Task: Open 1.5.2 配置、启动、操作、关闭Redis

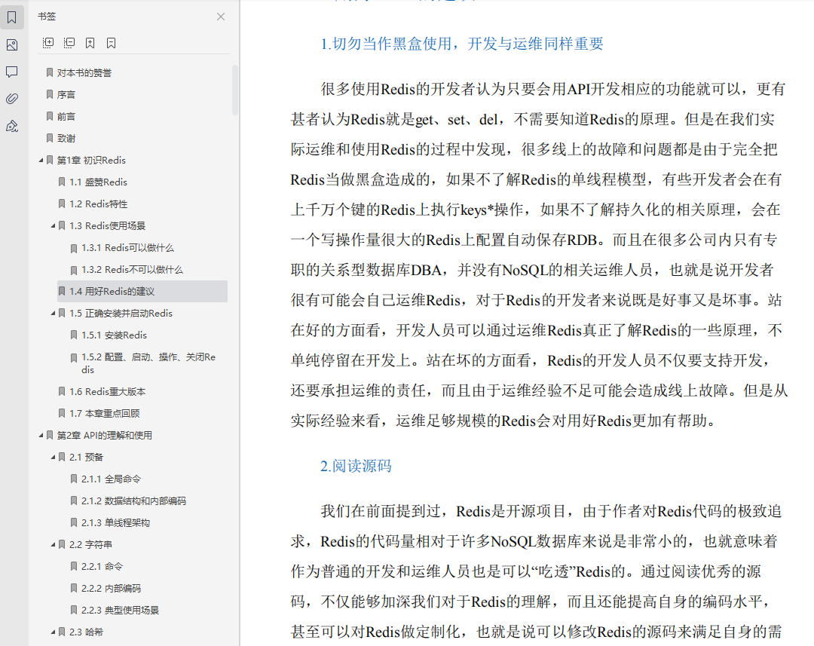Action: [148, 363]
